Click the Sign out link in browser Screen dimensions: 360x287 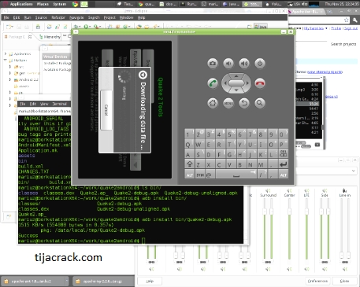[351, 28]
